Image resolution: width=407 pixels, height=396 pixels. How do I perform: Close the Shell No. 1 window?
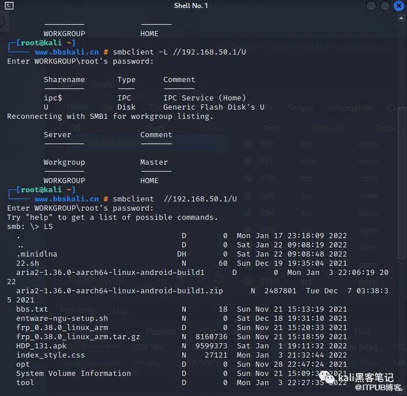pos(400,6)
